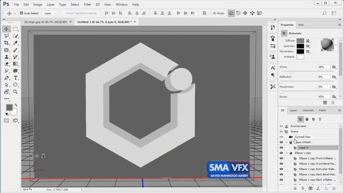Toggle visibility of Scene row
This screenshot has width=344, height=193.
(281, 131)
